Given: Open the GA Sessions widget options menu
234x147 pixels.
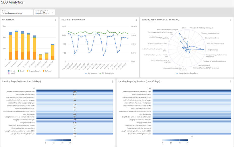Looking at the screenshot, I should point(56,20).
